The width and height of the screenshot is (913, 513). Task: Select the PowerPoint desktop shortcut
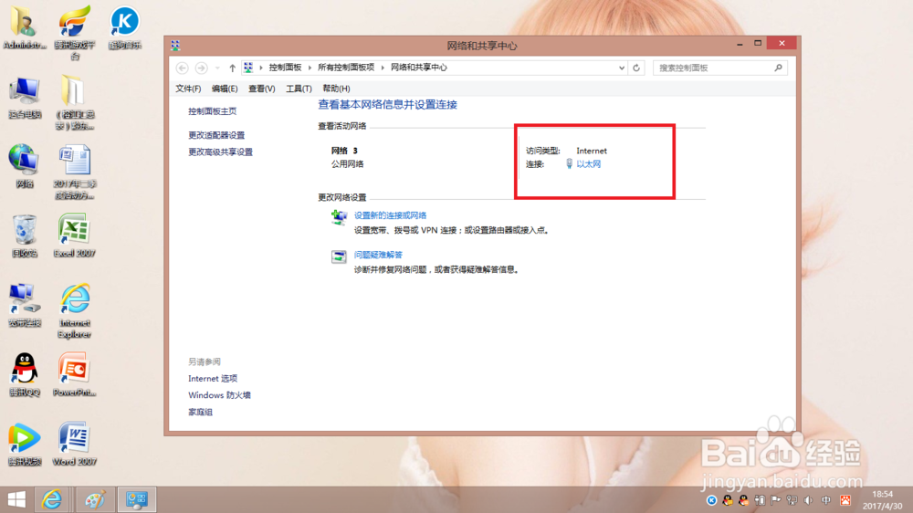pos(75,374)
